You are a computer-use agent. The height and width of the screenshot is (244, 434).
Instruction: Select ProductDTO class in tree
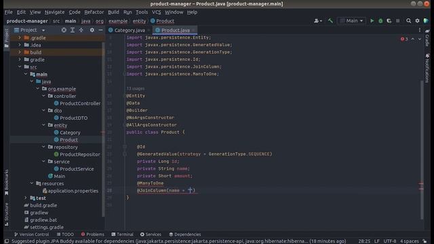[x=71, y=118]
